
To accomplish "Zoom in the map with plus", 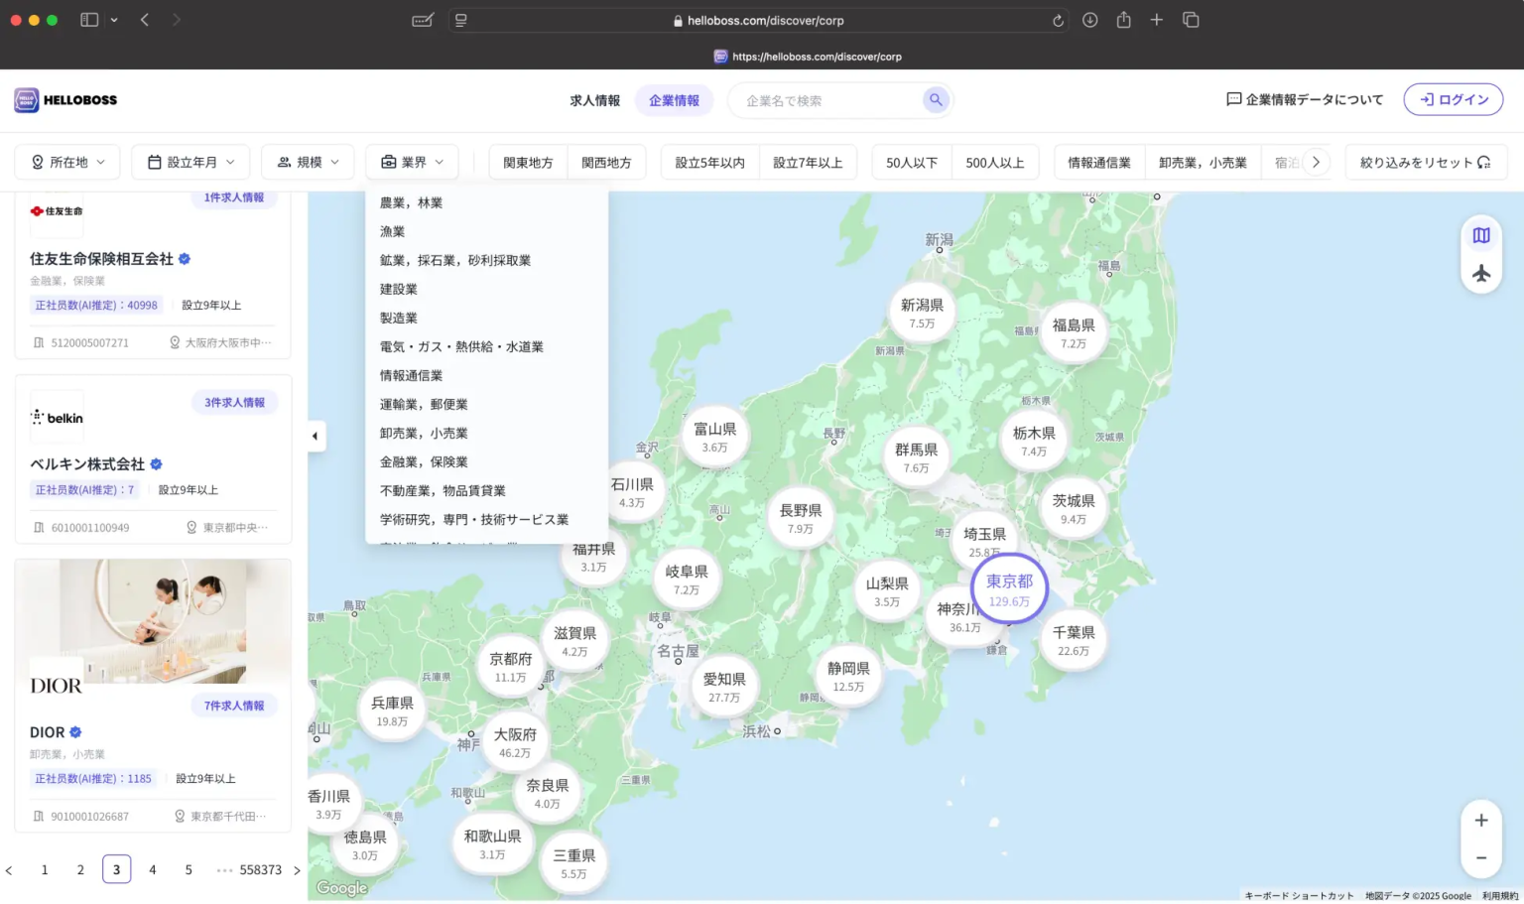I will (x=1480, y=821).
